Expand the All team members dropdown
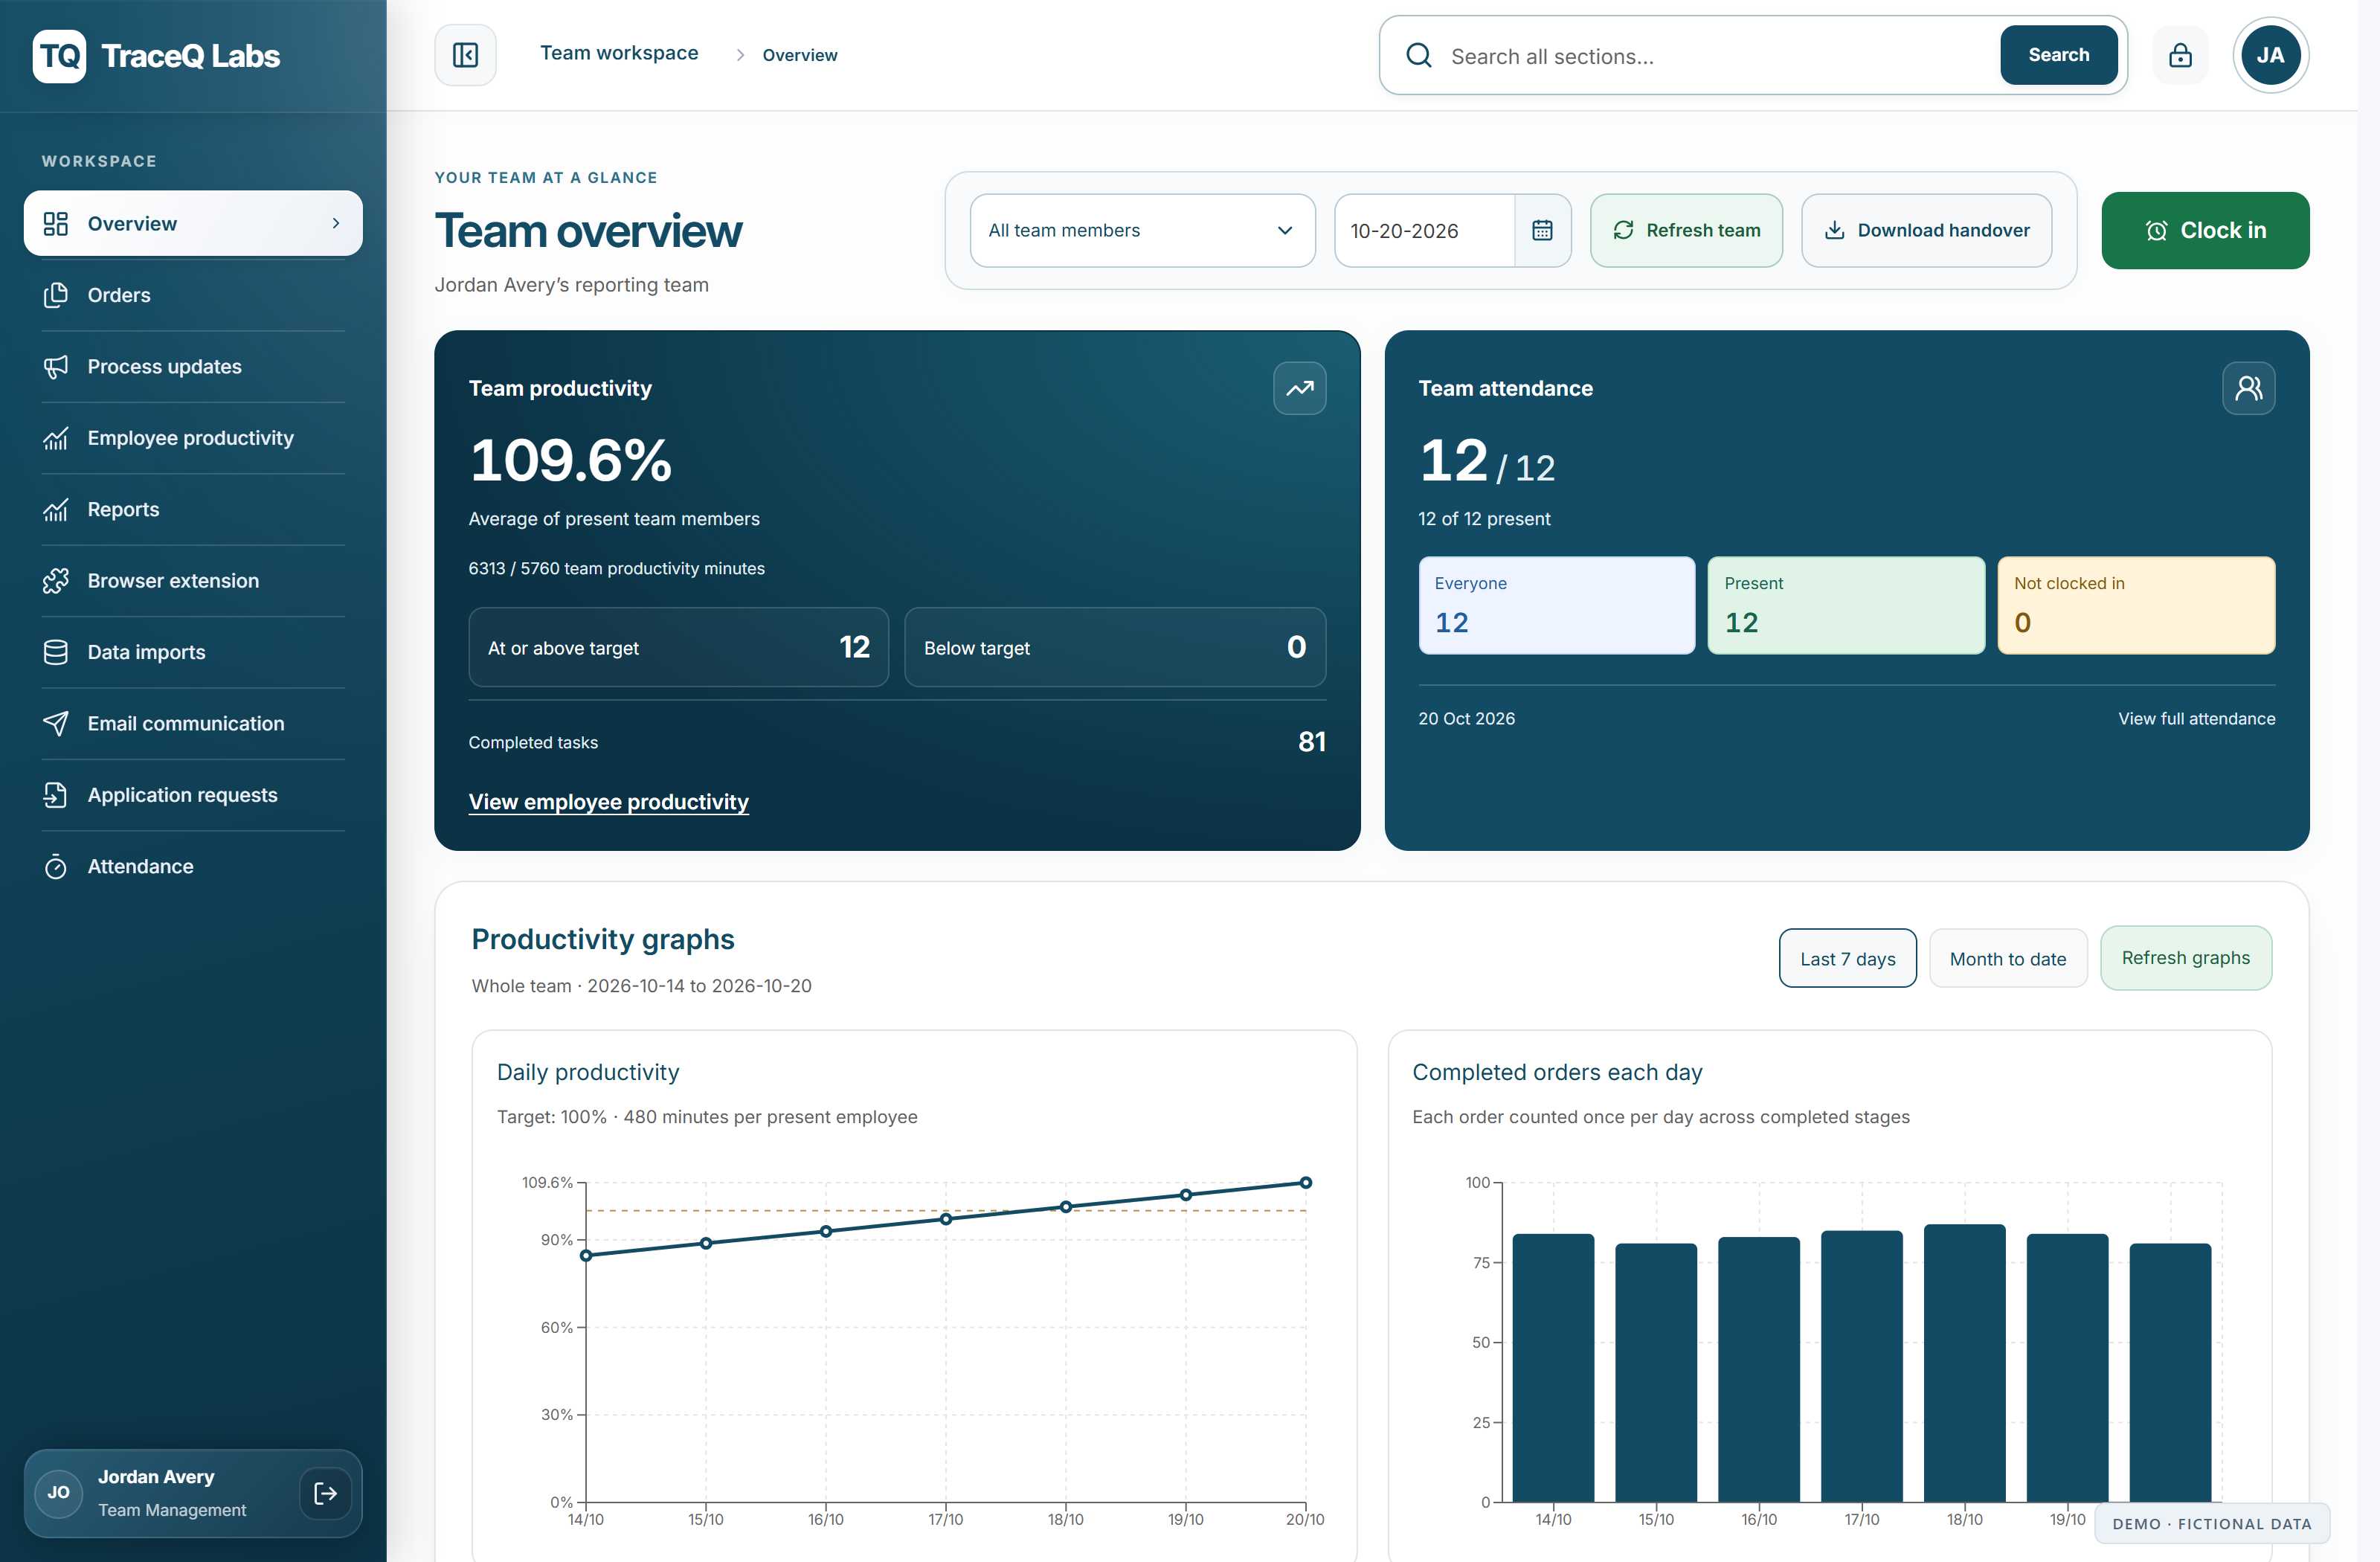 coord(1142,231)
